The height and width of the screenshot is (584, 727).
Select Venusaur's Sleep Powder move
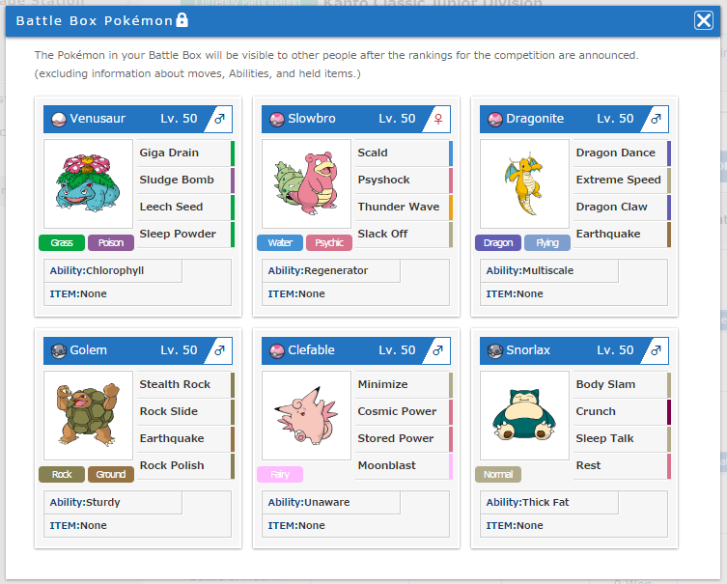tap(185, 234)
